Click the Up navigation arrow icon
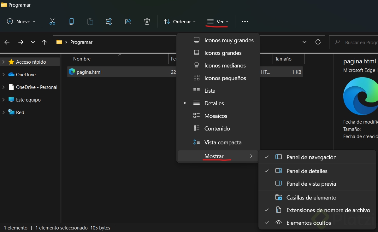The width and height of the screenshot is (378, 232). [x=44, y=42]
